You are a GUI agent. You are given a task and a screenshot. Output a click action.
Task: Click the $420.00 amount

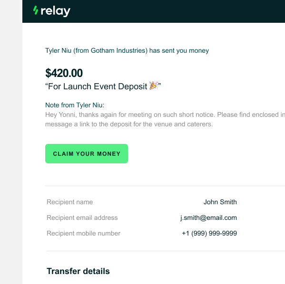click(64, 73)
